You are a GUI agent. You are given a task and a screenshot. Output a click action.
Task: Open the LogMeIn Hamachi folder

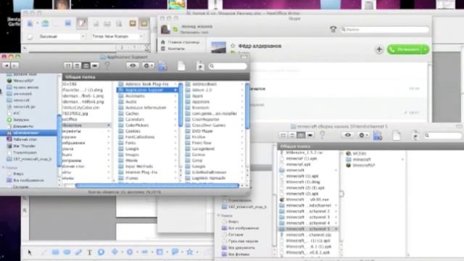coord(209,178)
